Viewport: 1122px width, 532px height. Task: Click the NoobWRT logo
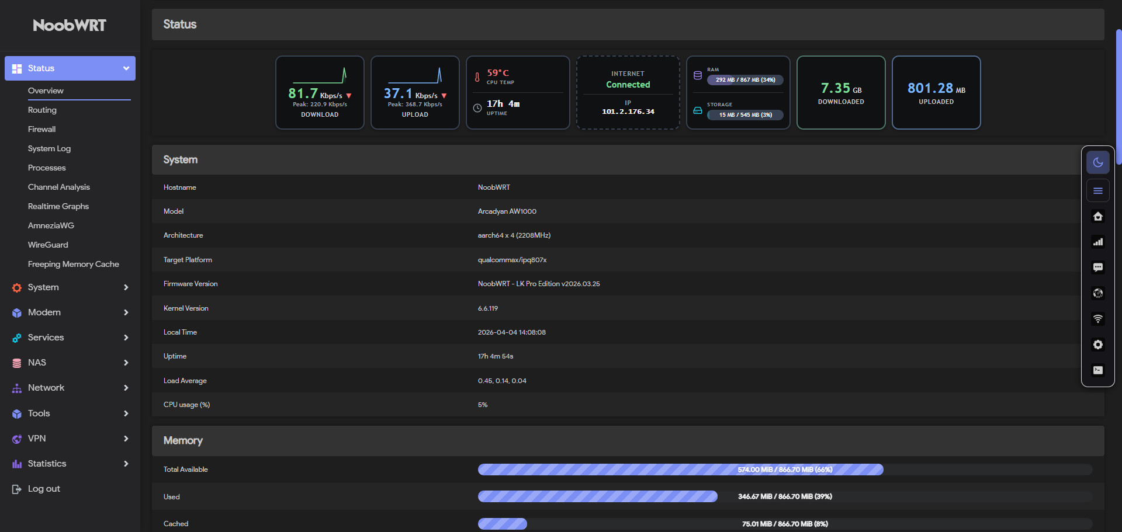[x=70, y=25]
